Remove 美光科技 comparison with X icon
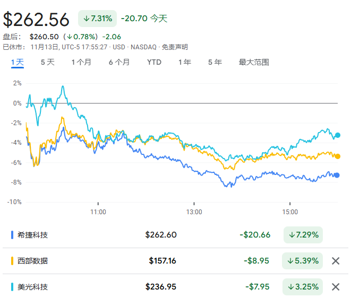 pos(336,287)
